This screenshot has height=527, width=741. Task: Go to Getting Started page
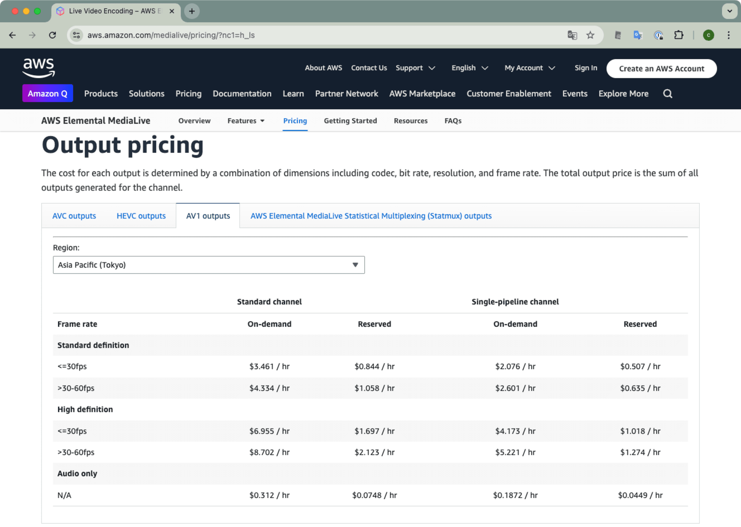[350, 121]
